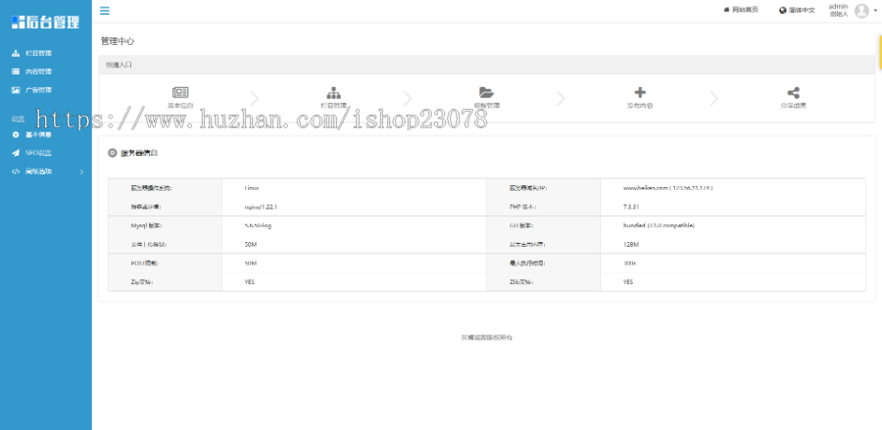The image size is (882, 430).
Task: Open the dropdown caret beside the avatar
Action: pos(875,10)
